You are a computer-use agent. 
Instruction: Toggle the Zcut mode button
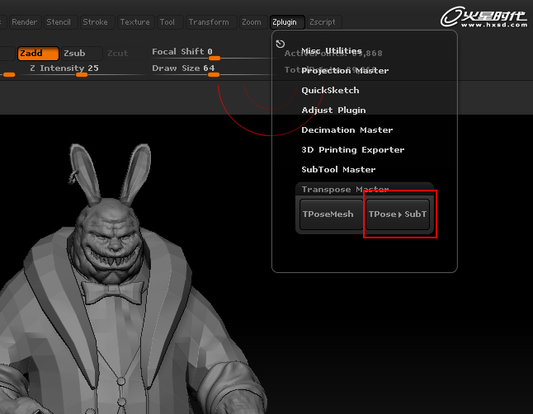tap(125, 54)
